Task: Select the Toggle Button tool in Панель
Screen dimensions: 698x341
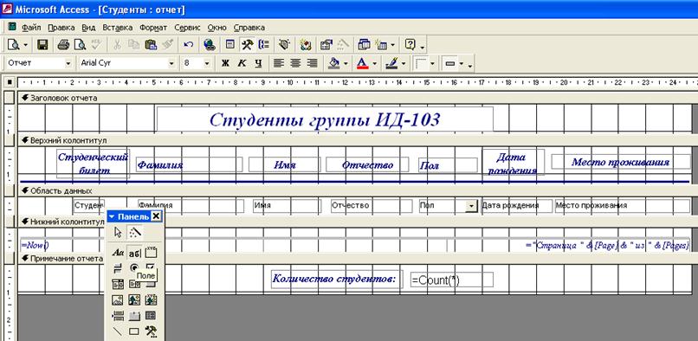Action: point(118,268)
